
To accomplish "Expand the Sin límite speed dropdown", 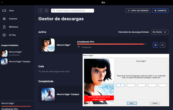I will 159,32.
